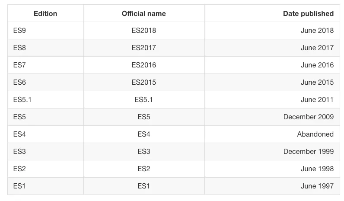Click the ES6 edition cell
The image size is (344, 201).
point(20,83)
